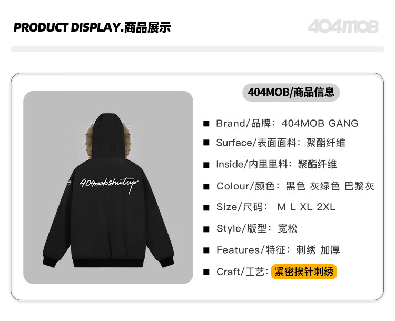Select the 404MOB/商品信息 label pill
Screen dimensions: 395x321
click(291, 93)
